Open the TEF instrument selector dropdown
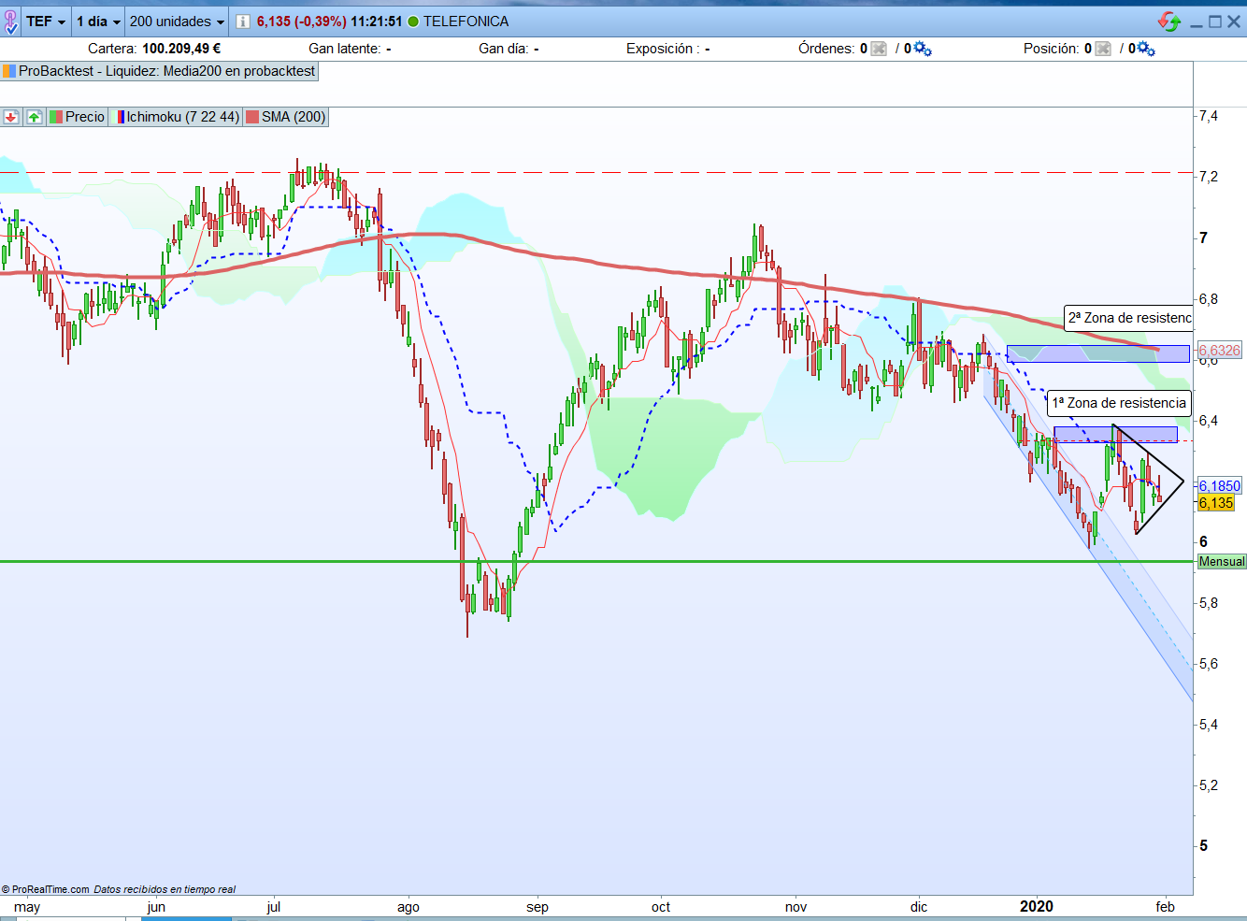The width and height of the screenshot is (1247, 921). click(46, 22)
